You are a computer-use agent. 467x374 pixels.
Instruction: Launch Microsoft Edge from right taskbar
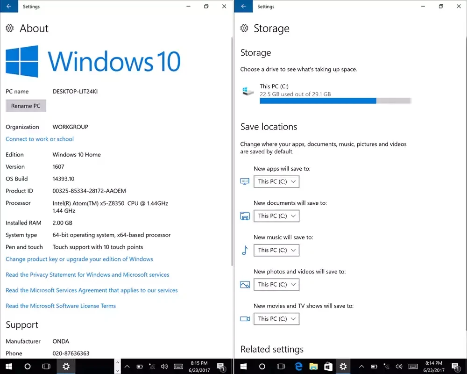[298, 366]
